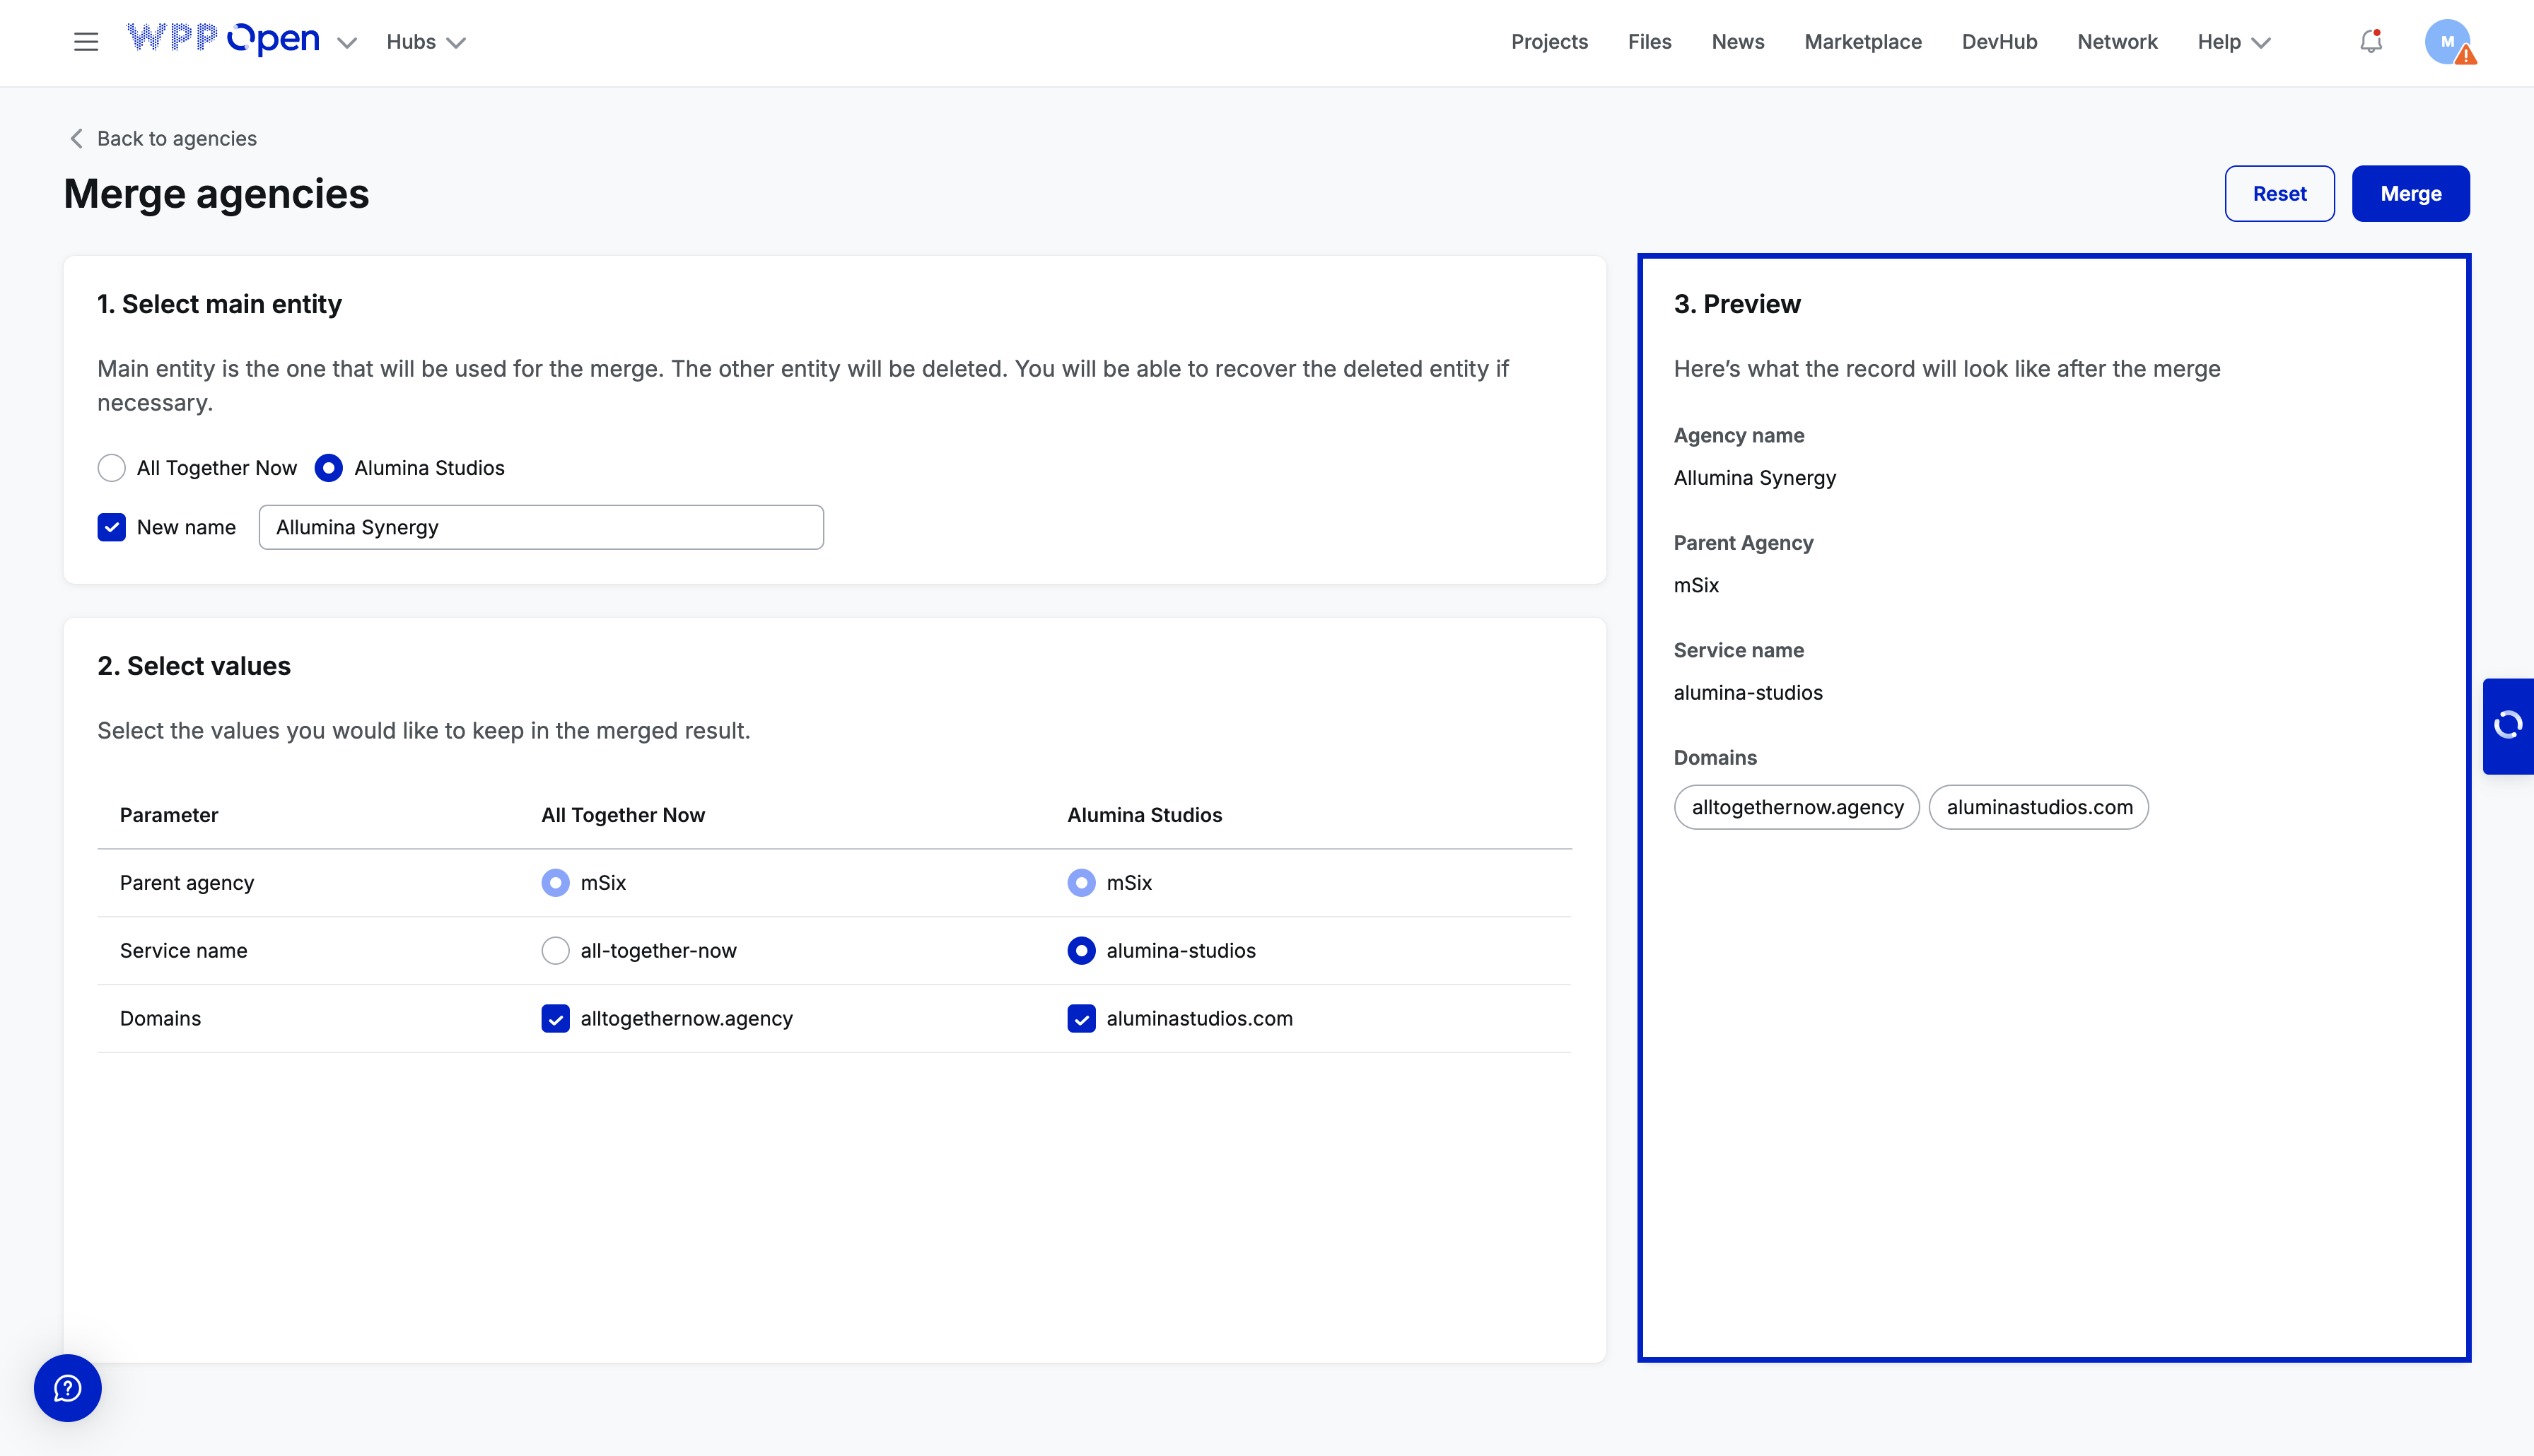Click the Reset button
Image resolution: width=2534 pixels, height=1456 pixels.
pyautogui.click(x=2279, y=194)
